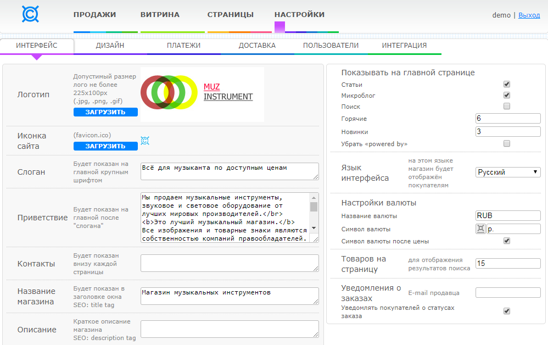Switch to the Доставка tab
Screen dimensions: 548x345
point(257,46)
